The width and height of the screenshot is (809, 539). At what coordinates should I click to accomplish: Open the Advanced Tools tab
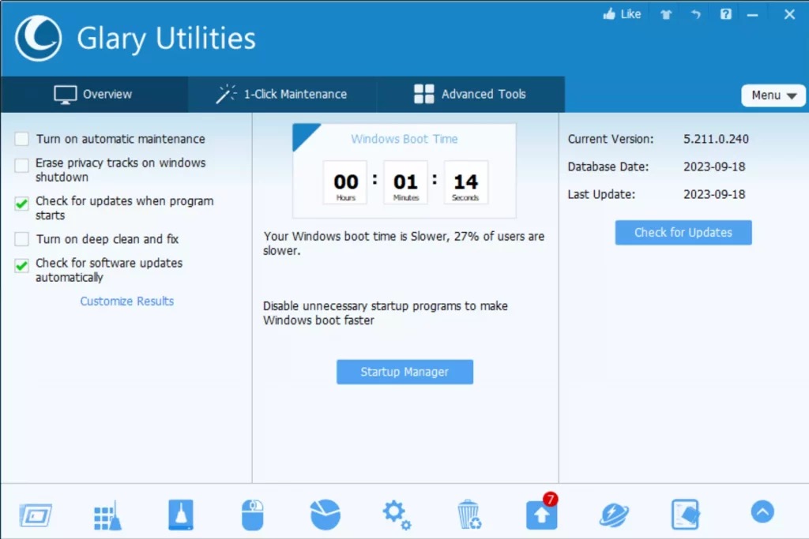(x=471, y=94)
